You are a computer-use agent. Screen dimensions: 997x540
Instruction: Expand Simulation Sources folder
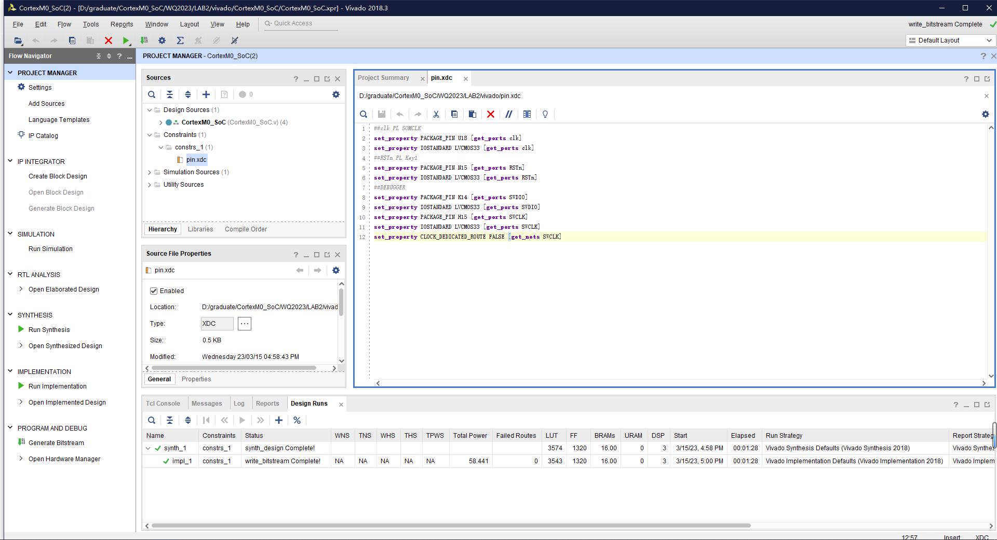[x=150, y=172]
